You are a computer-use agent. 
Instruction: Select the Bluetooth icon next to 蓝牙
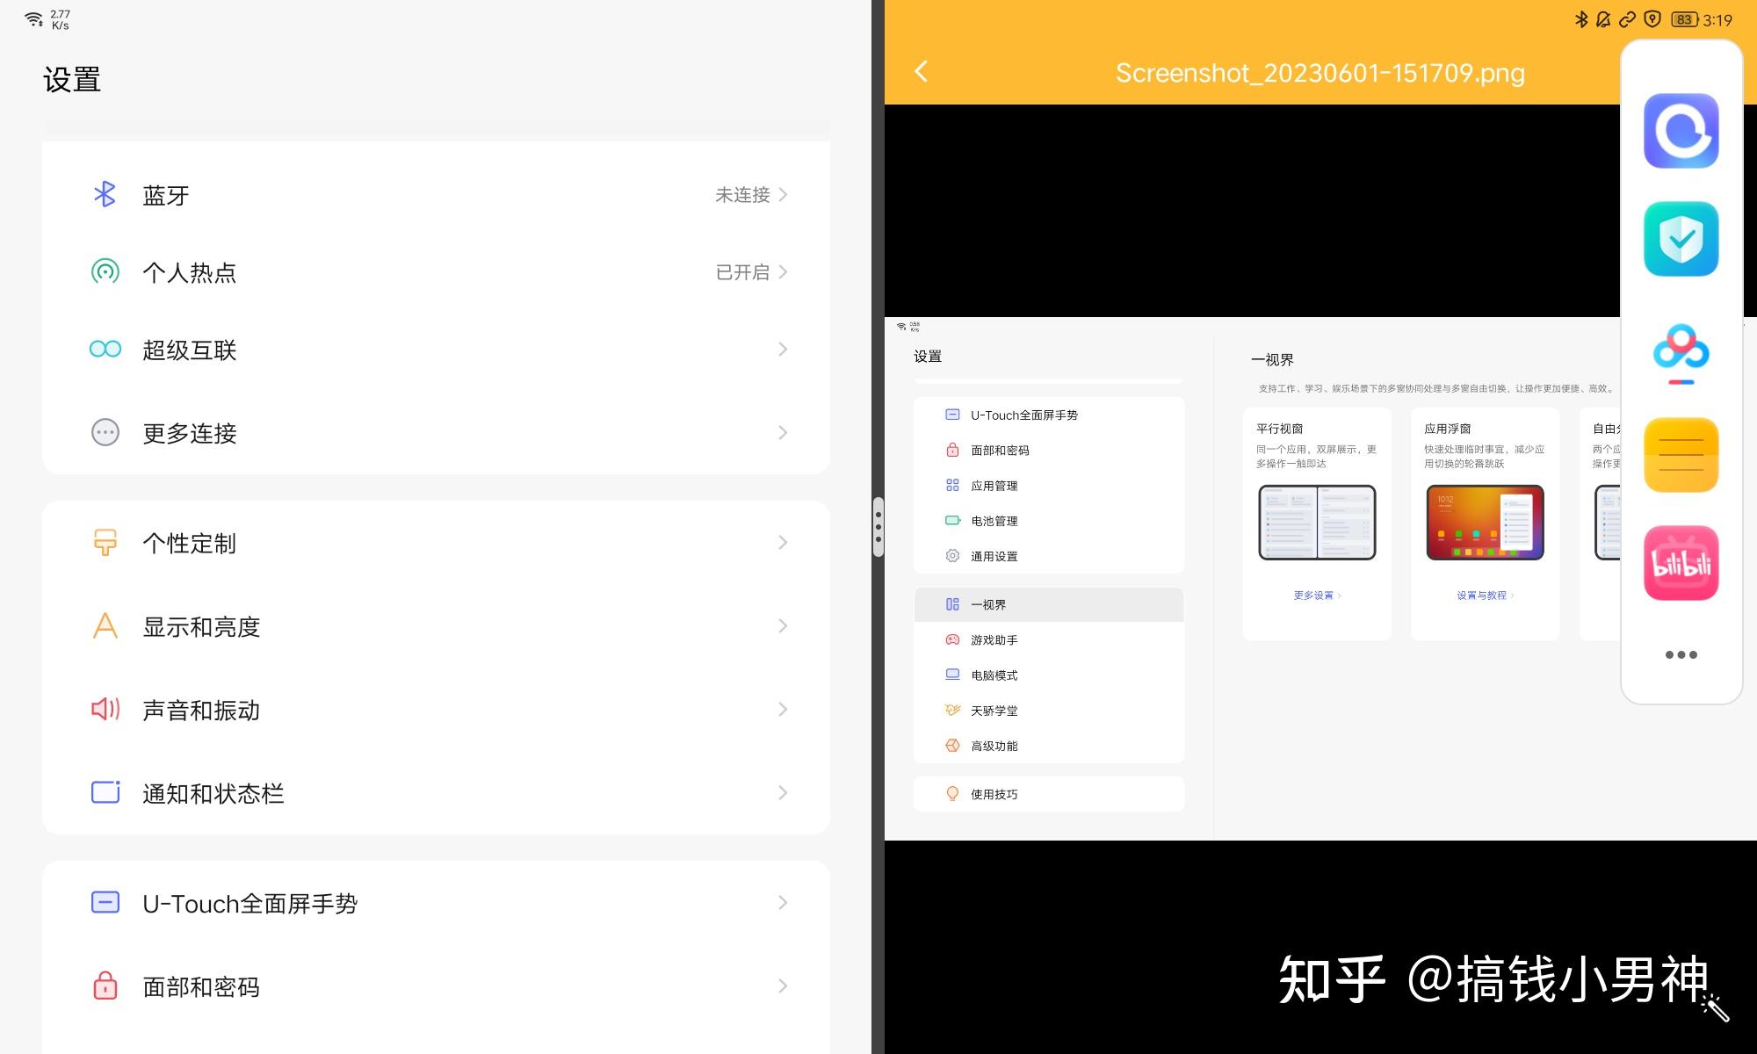(x=105, y=194)
